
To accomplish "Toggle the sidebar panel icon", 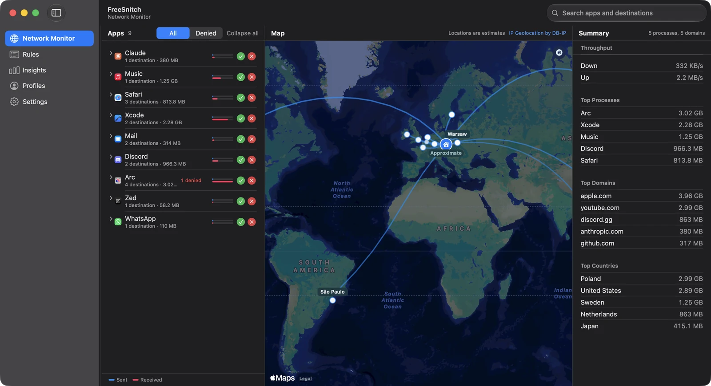I will point(56,13).
